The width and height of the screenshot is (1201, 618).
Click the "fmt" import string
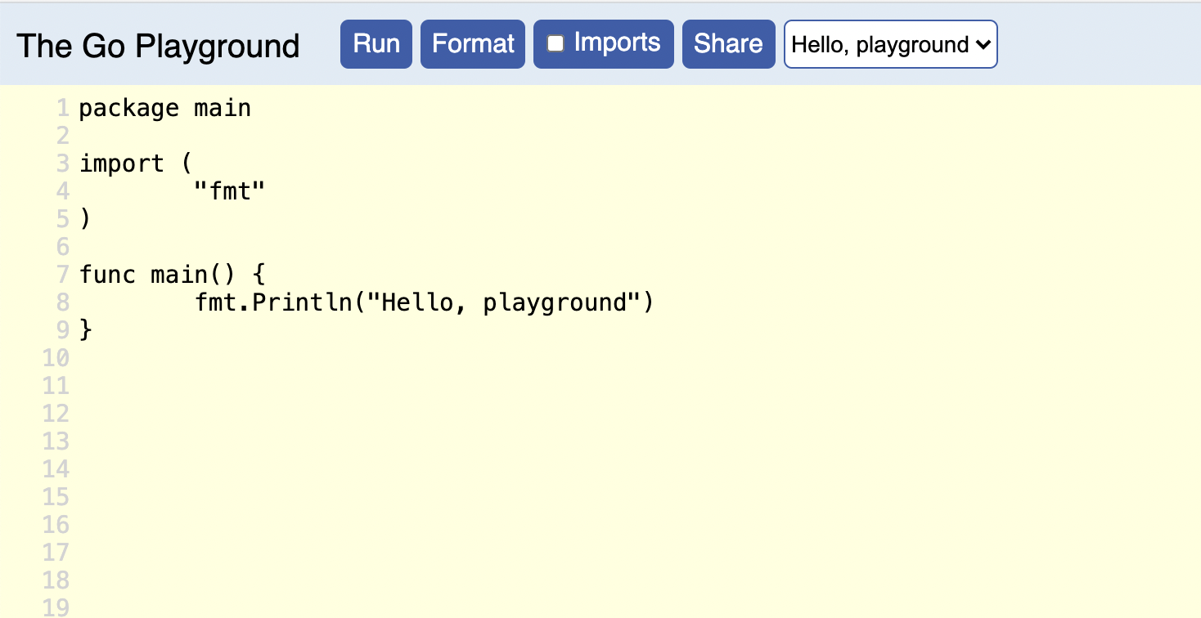pyautogui.click(x=230, y=191)
